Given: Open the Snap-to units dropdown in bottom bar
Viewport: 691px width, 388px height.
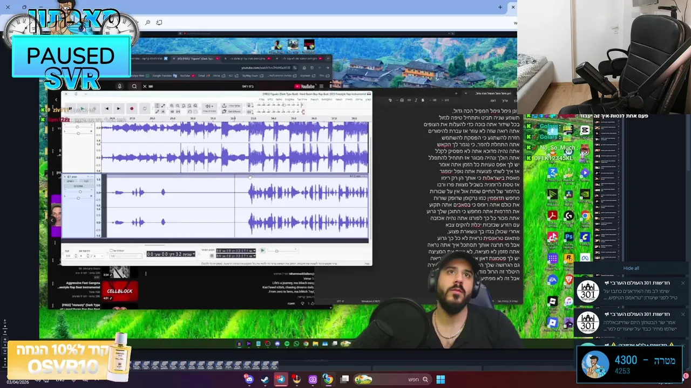Looking at the screenshot, I should tap(126, 256).
